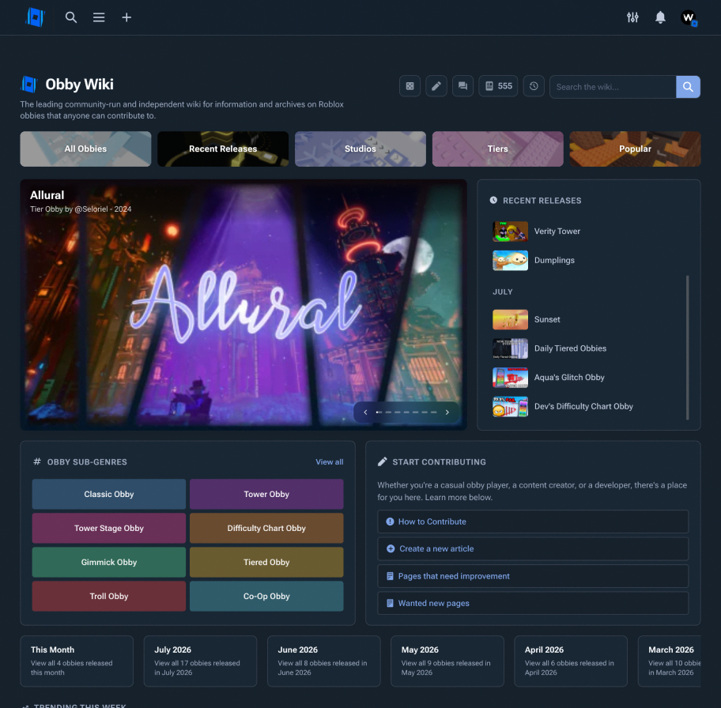721x708 pixels.
Task: Open the user avatar menu
Action: [x=689, y=18]
